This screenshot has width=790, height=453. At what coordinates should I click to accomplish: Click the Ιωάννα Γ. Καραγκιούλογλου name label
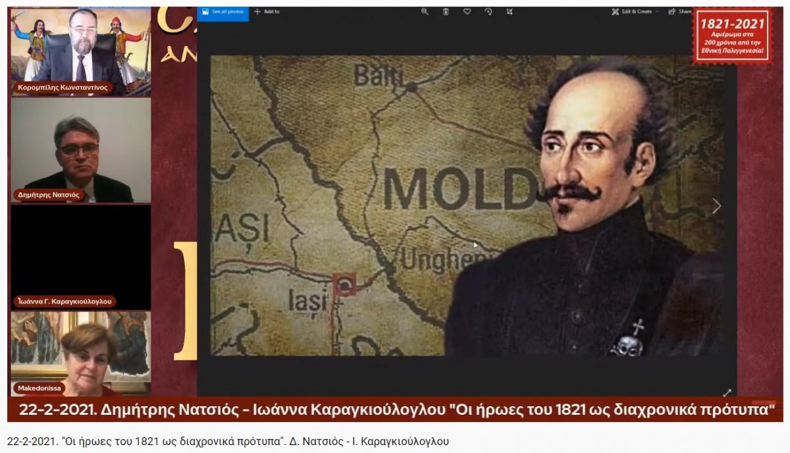coord(65,301)
